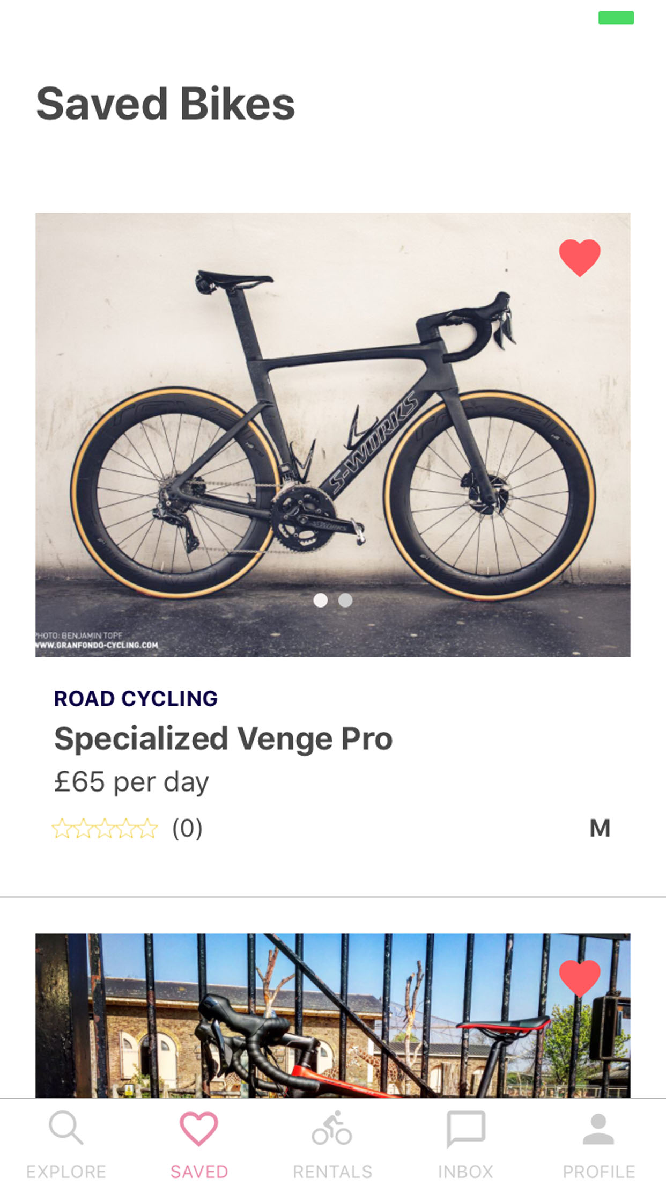Tap the PROFILE tab label
Image resolution: width=666 pixels, height=1185 pixels.
click(598, 1171)
